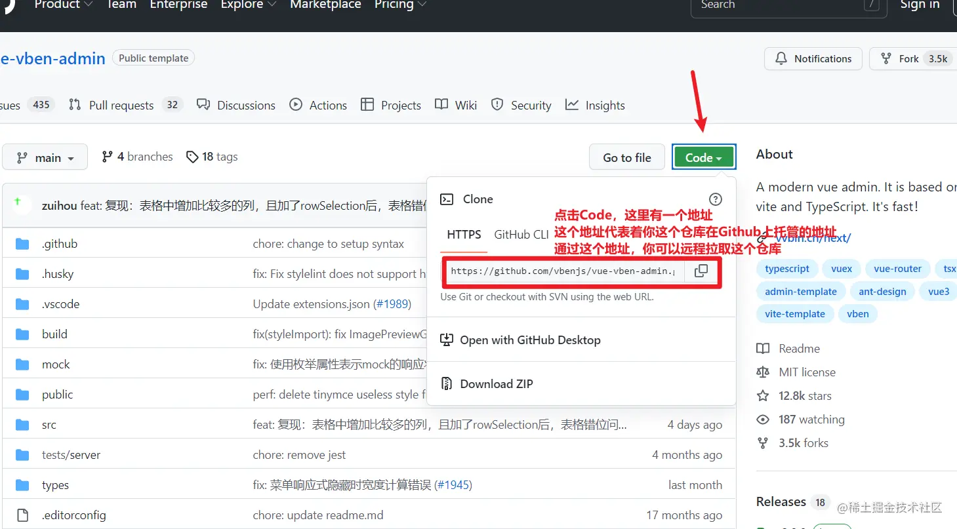Expand the Pricing menu in header
Viewport: 957px width, 529px height.
[400, 5]
